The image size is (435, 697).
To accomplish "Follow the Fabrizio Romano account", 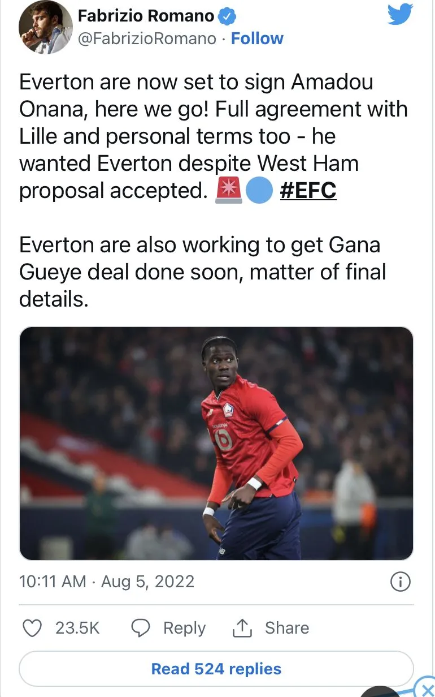I will pyautogui.click(x=257, y=38).
